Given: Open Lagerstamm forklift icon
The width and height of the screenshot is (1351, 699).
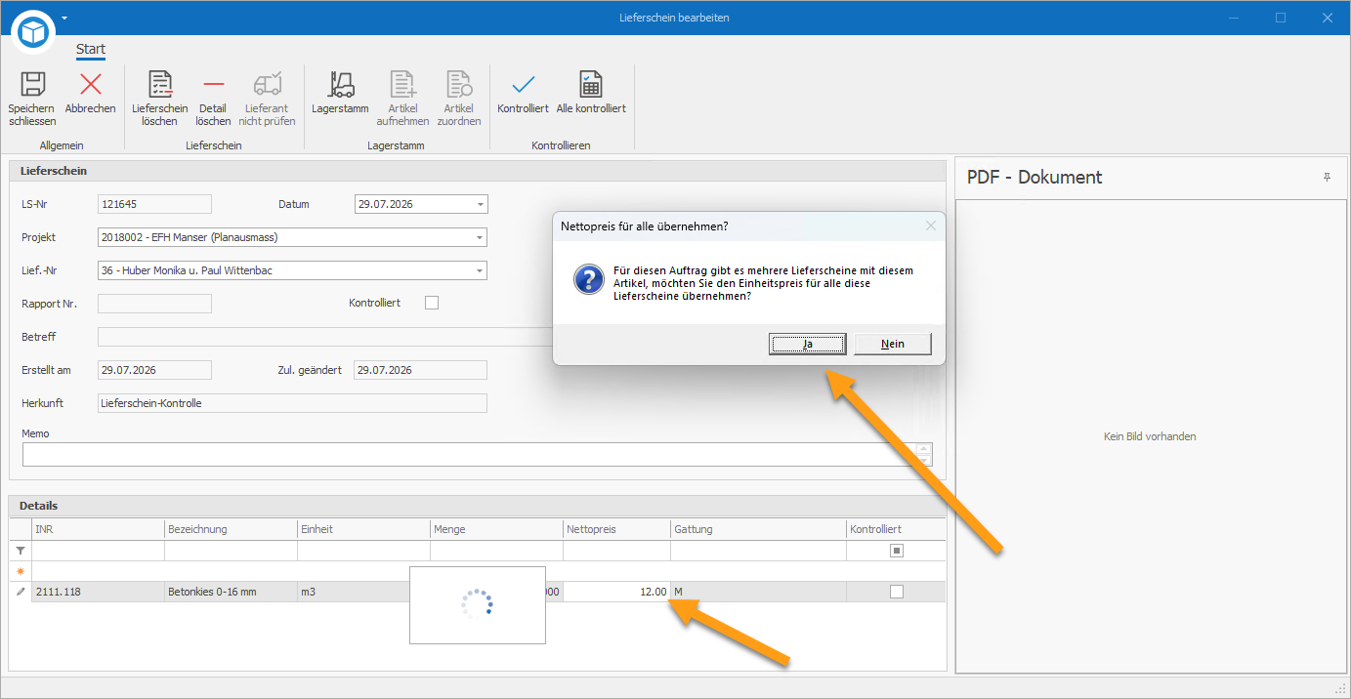Looking at the screenshot, I should click(x=342, y=84).
